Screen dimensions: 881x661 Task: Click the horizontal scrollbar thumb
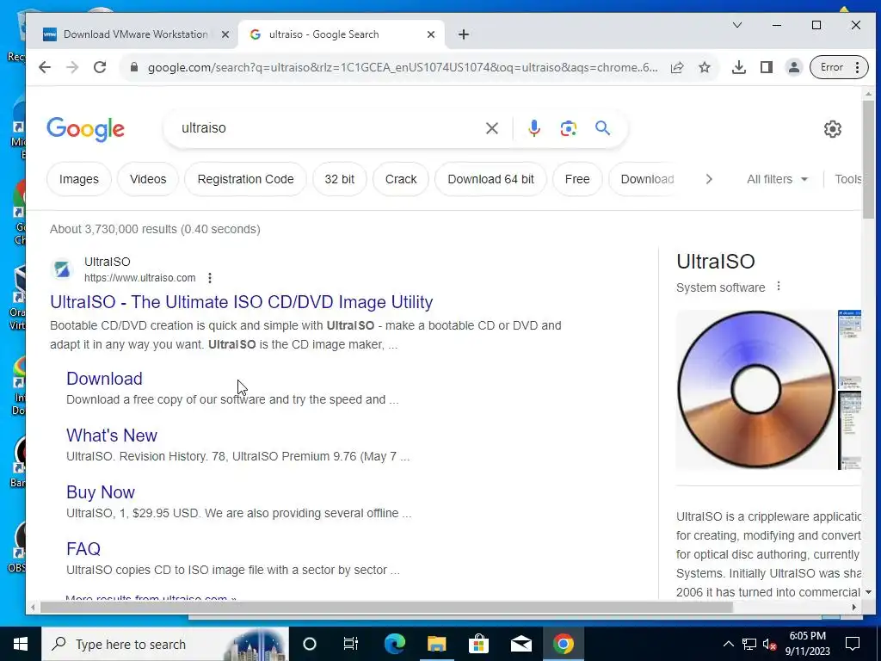pyautogui.click(x=386, y=607)
